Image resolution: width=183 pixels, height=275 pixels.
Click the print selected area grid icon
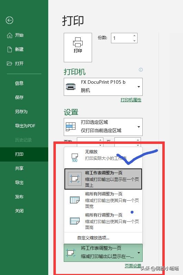coord(71,127)
